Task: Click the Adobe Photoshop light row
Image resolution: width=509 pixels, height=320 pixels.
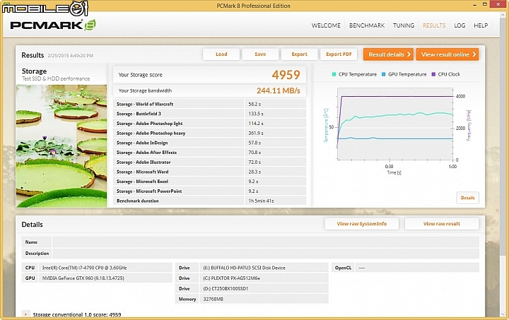Action: click(209, 124)
